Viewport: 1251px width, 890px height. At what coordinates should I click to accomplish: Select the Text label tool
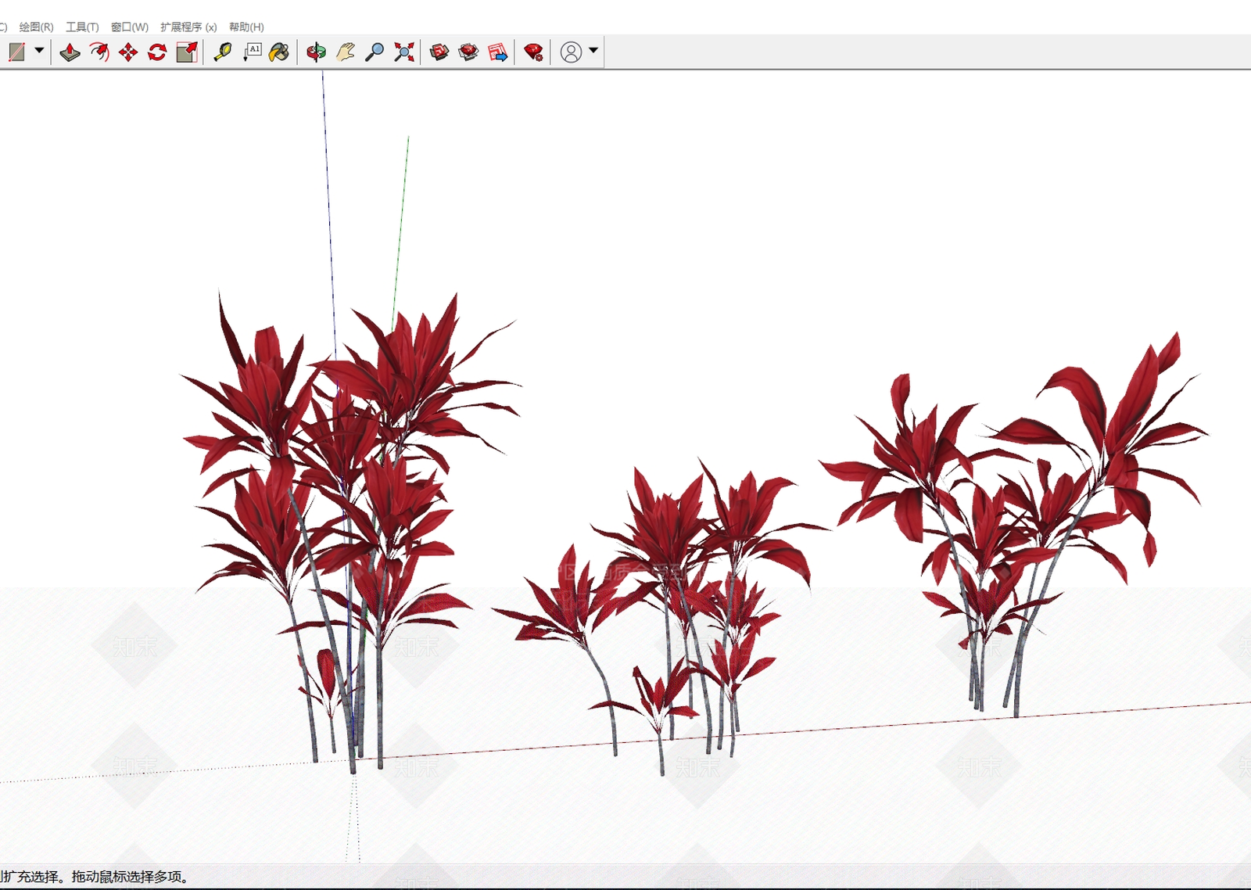click(252, 52)
